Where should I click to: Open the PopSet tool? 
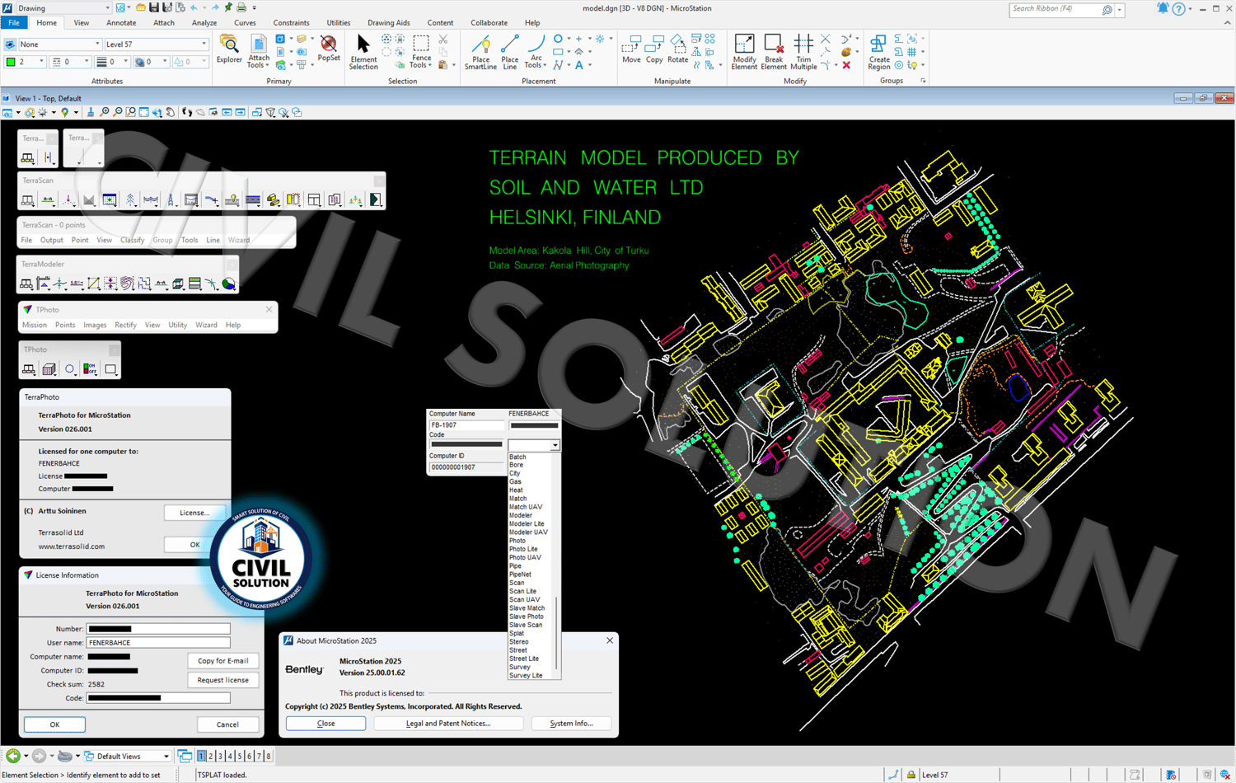pyautogui.click(x=329, y=49)
